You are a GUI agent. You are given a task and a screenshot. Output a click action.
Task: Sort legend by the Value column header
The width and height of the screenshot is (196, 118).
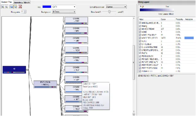(x=149, y=19)
